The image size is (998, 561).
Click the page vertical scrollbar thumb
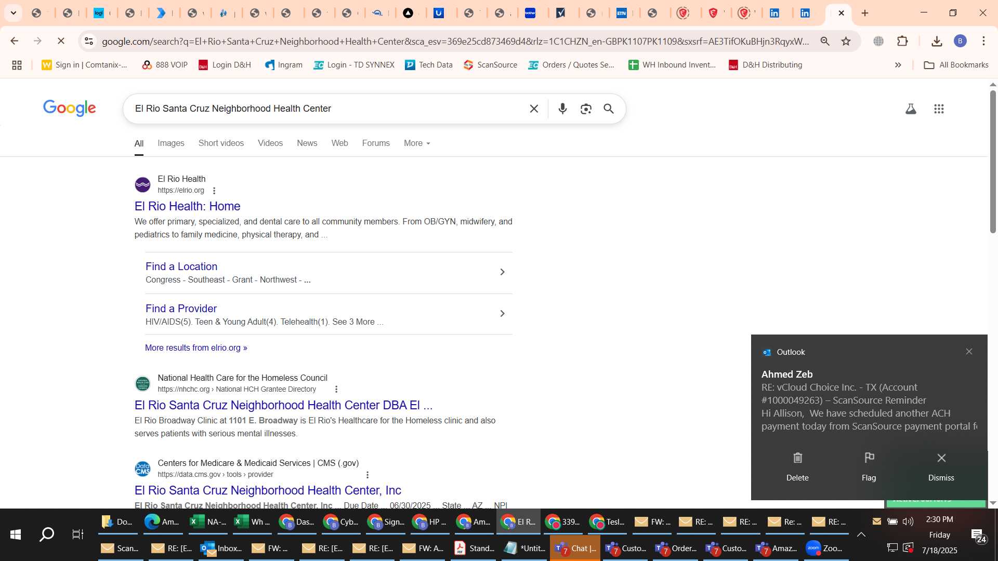pyautogui.click(x=993, y=161)
